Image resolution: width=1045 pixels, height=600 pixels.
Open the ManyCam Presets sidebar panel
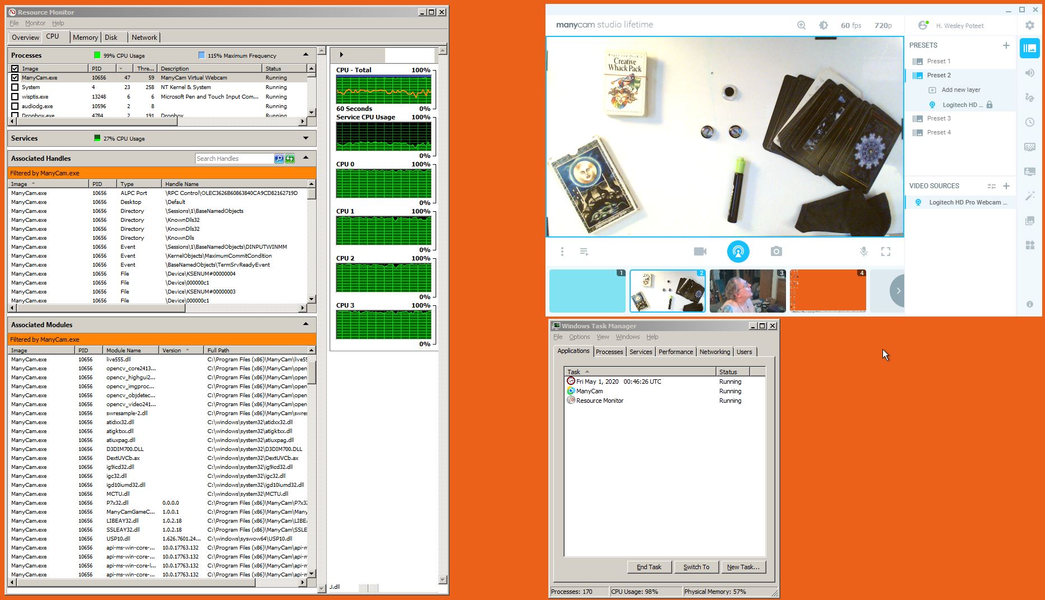coord(1030,48)
